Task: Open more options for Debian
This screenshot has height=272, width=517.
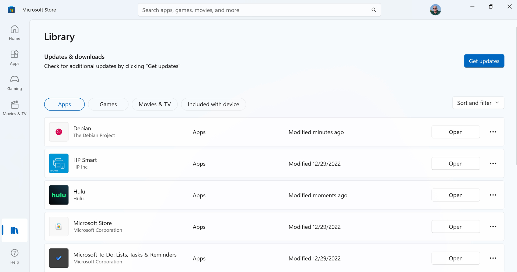Action: (x=493, y=132)
